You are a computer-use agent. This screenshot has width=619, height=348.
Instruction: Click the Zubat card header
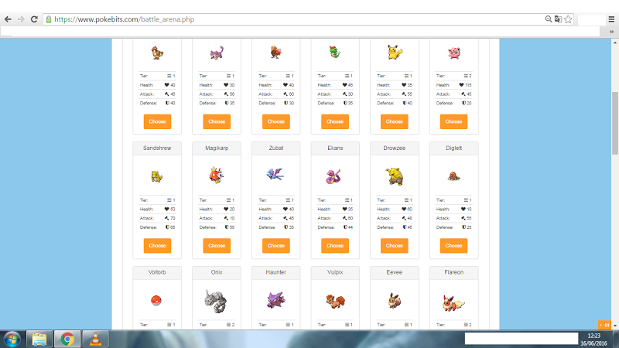(x=276, y=148)
